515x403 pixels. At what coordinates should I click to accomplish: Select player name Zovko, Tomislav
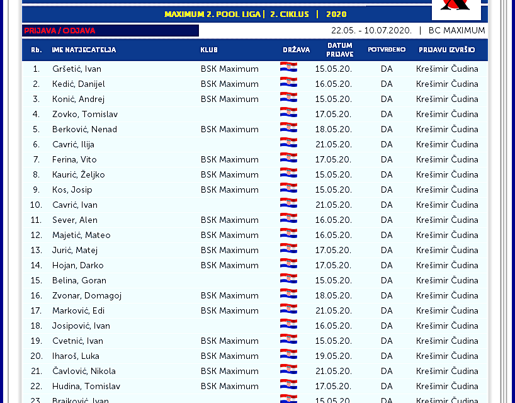pos(85,115)
